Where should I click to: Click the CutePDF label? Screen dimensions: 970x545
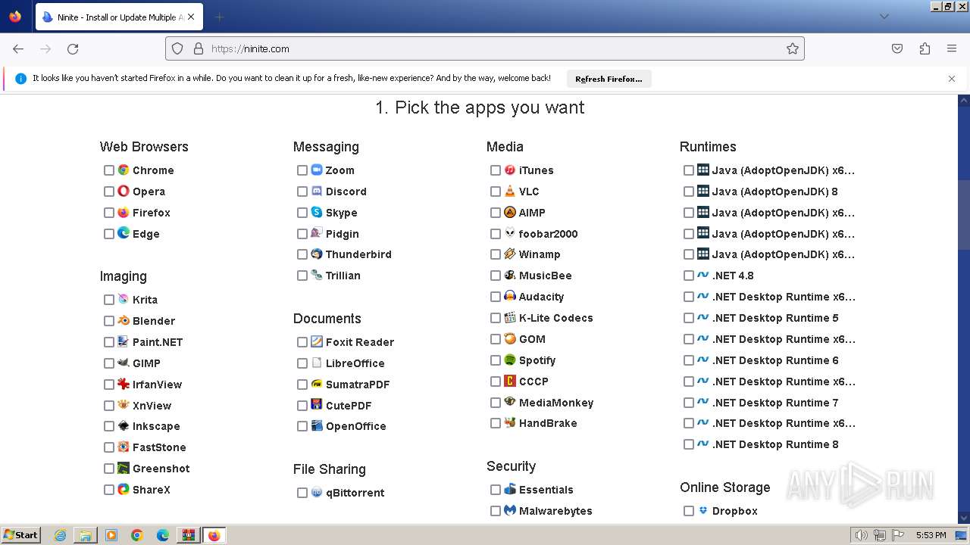(349, 406)
